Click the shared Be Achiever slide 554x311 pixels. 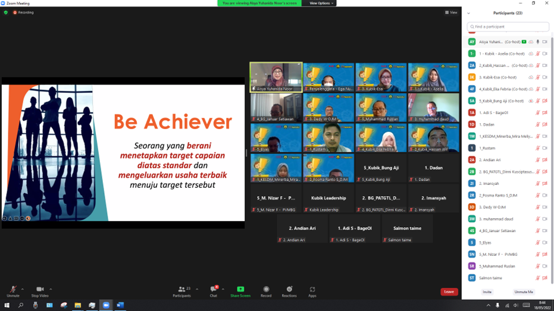click(123, 153)
